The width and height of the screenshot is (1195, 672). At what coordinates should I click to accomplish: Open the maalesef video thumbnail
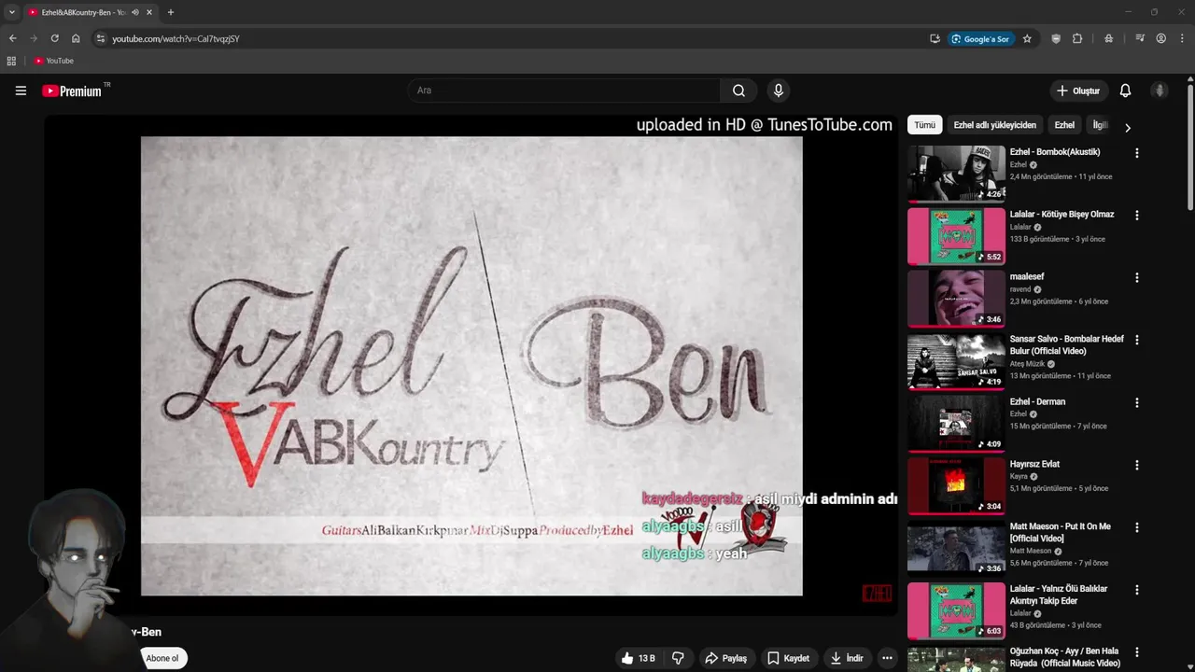[x=956, y=298]
